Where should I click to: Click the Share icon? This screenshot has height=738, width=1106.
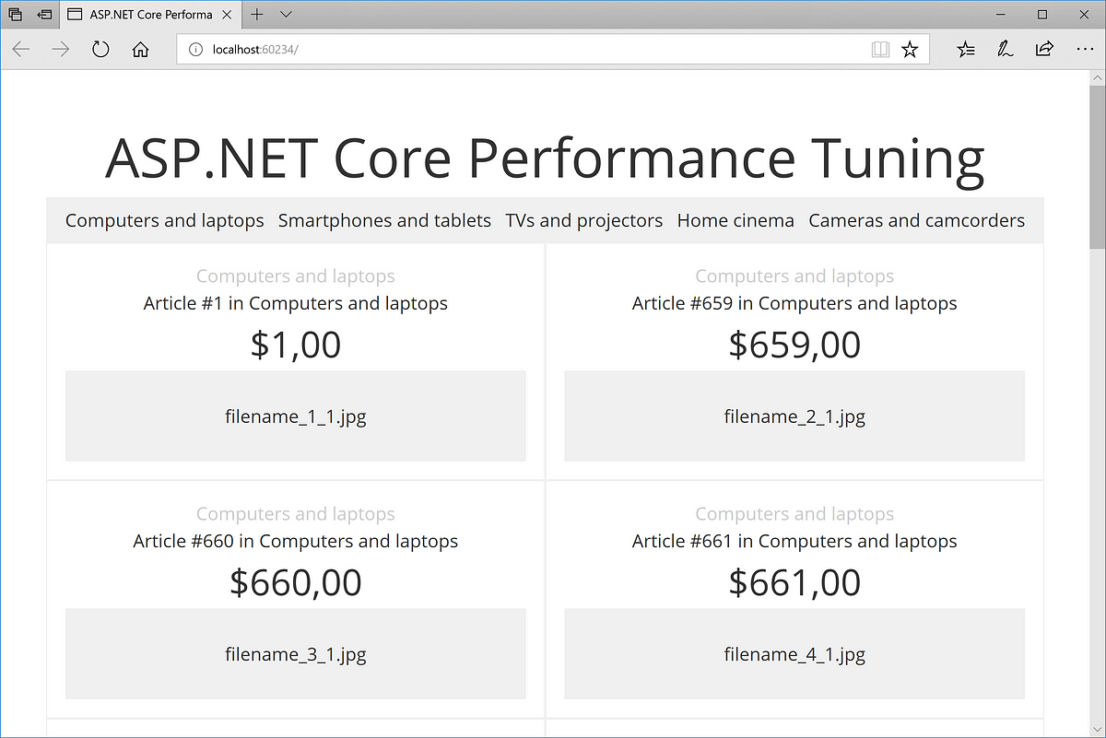pos(1044,50)
